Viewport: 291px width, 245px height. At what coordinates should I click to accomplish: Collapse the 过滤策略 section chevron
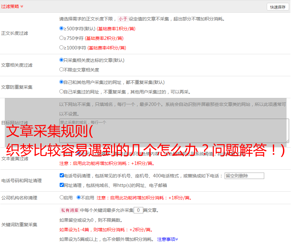coord(22,6)
